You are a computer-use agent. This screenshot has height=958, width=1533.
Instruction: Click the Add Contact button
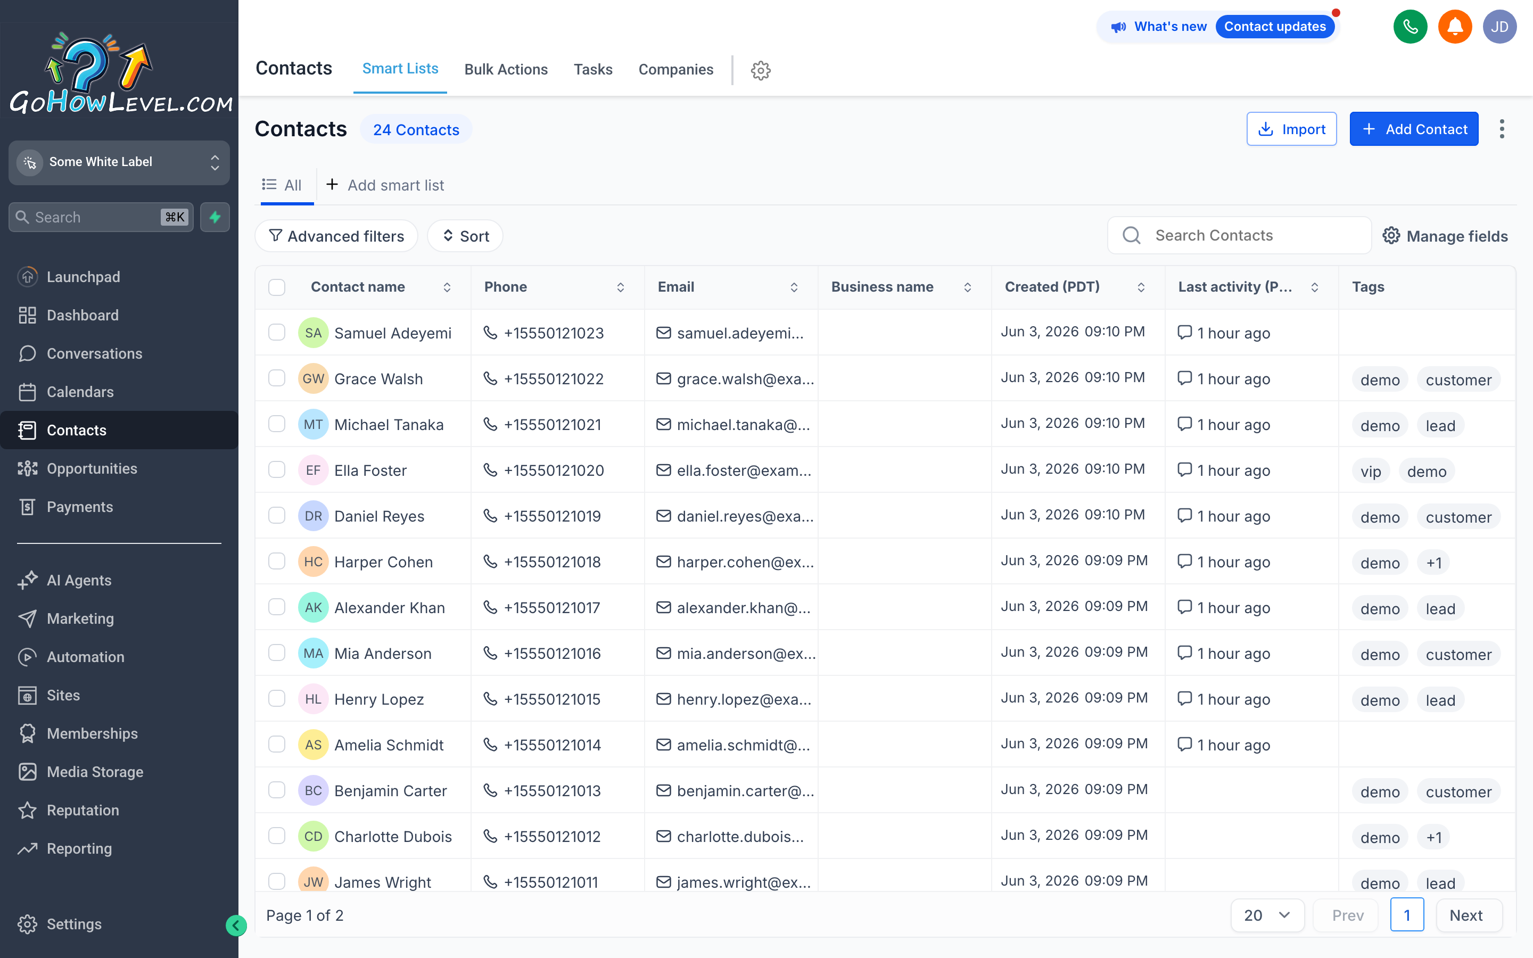tap(1413, 129)
